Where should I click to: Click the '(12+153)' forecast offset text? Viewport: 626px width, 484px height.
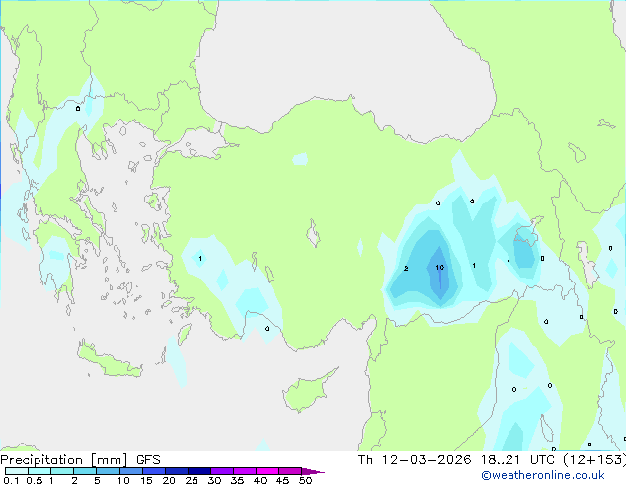pyautogui.click(x=594, y=460)
